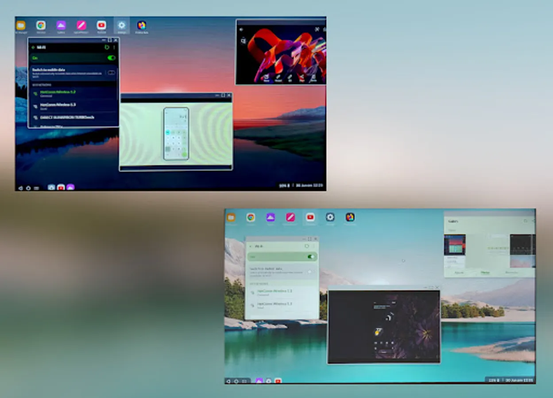
Task: Select the NetComm Wireless 5.3 network in the dark window
Action: (x=73, y=106)
